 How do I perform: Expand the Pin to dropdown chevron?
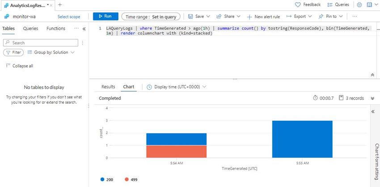341,17
